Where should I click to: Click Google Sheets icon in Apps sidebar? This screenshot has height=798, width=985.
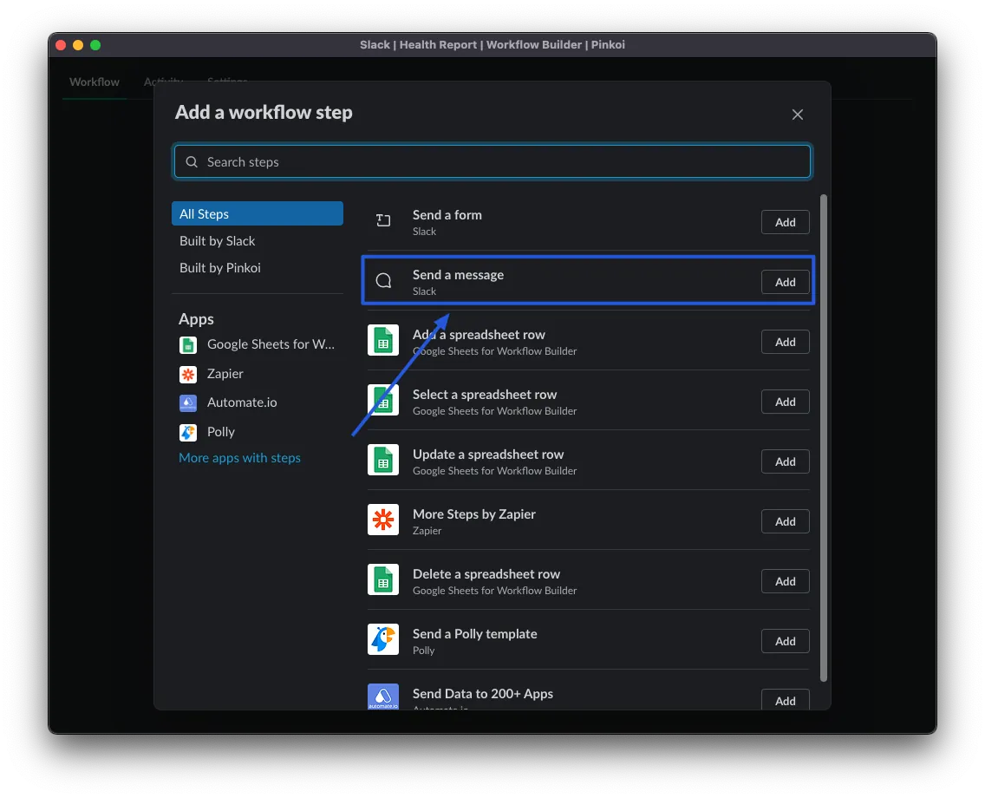tap(188, 344)
